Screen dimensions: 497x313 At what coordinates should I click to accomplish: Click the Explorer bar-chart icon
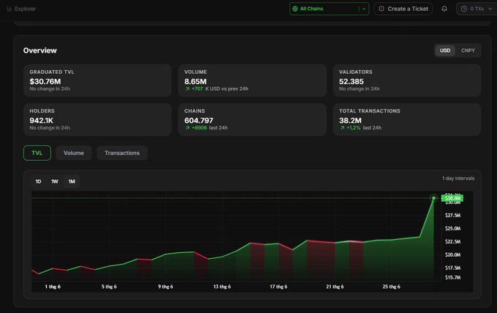(10, 9)
